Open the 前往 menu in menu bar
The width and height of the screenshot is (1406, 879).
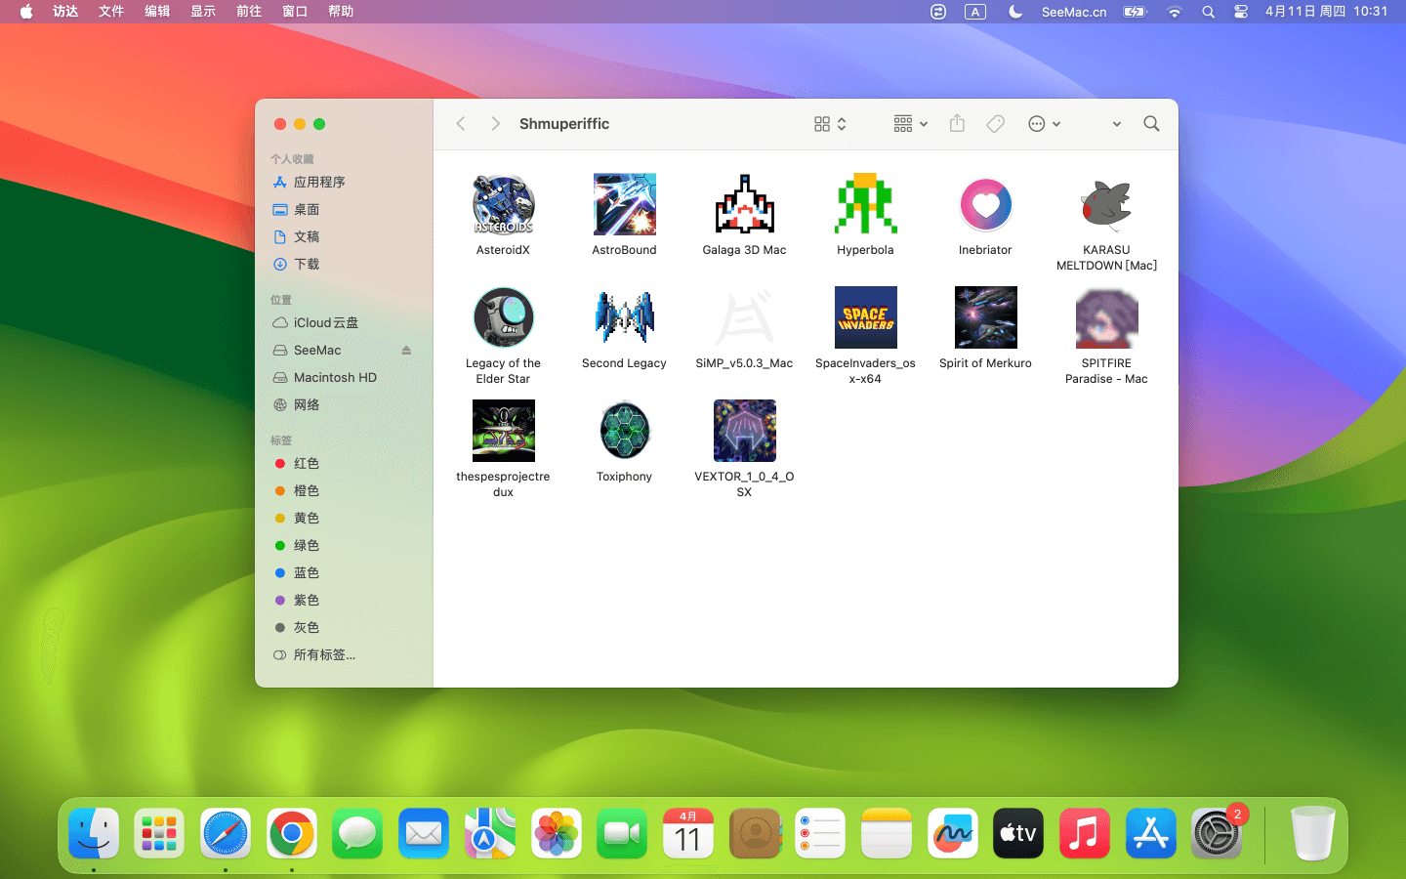(249, 12)
